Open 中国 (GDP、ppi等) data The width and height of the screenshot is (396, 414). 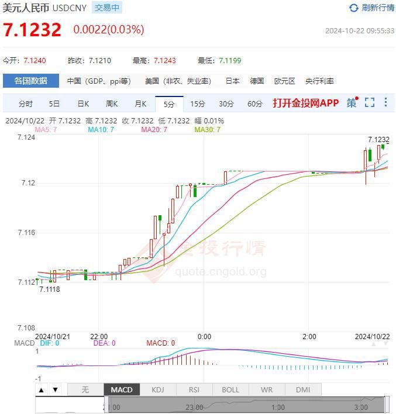(x=99, y=81)
